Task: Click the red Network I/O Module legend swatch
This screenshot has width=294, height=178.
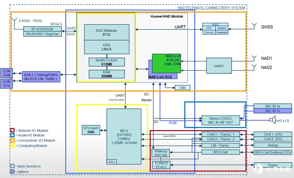Action: pyautogui.click(x=12, y=130)
